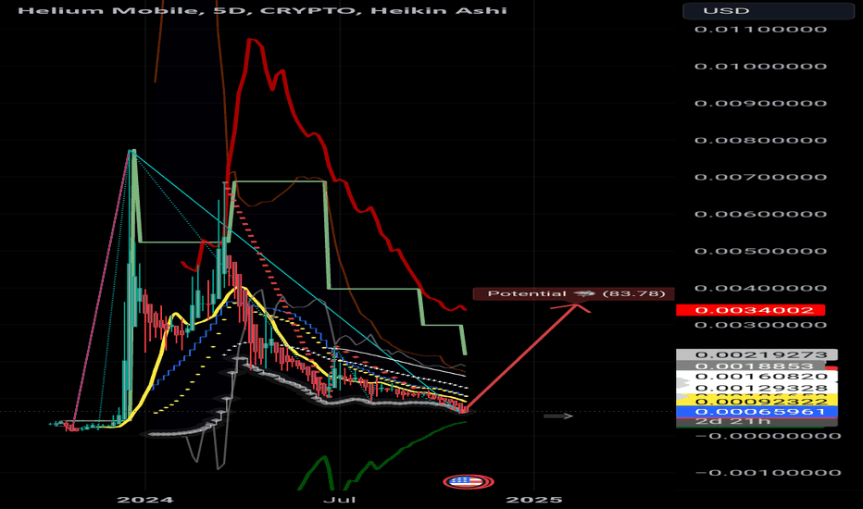Open the USD currency selector
This screenshot has width=863, height=509.
coord(769,11)
